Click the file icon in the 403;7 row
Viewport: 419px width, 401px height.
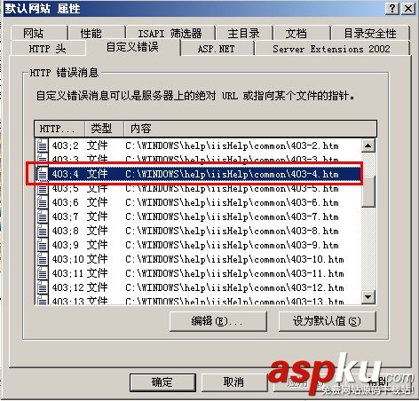pos(43,216)
